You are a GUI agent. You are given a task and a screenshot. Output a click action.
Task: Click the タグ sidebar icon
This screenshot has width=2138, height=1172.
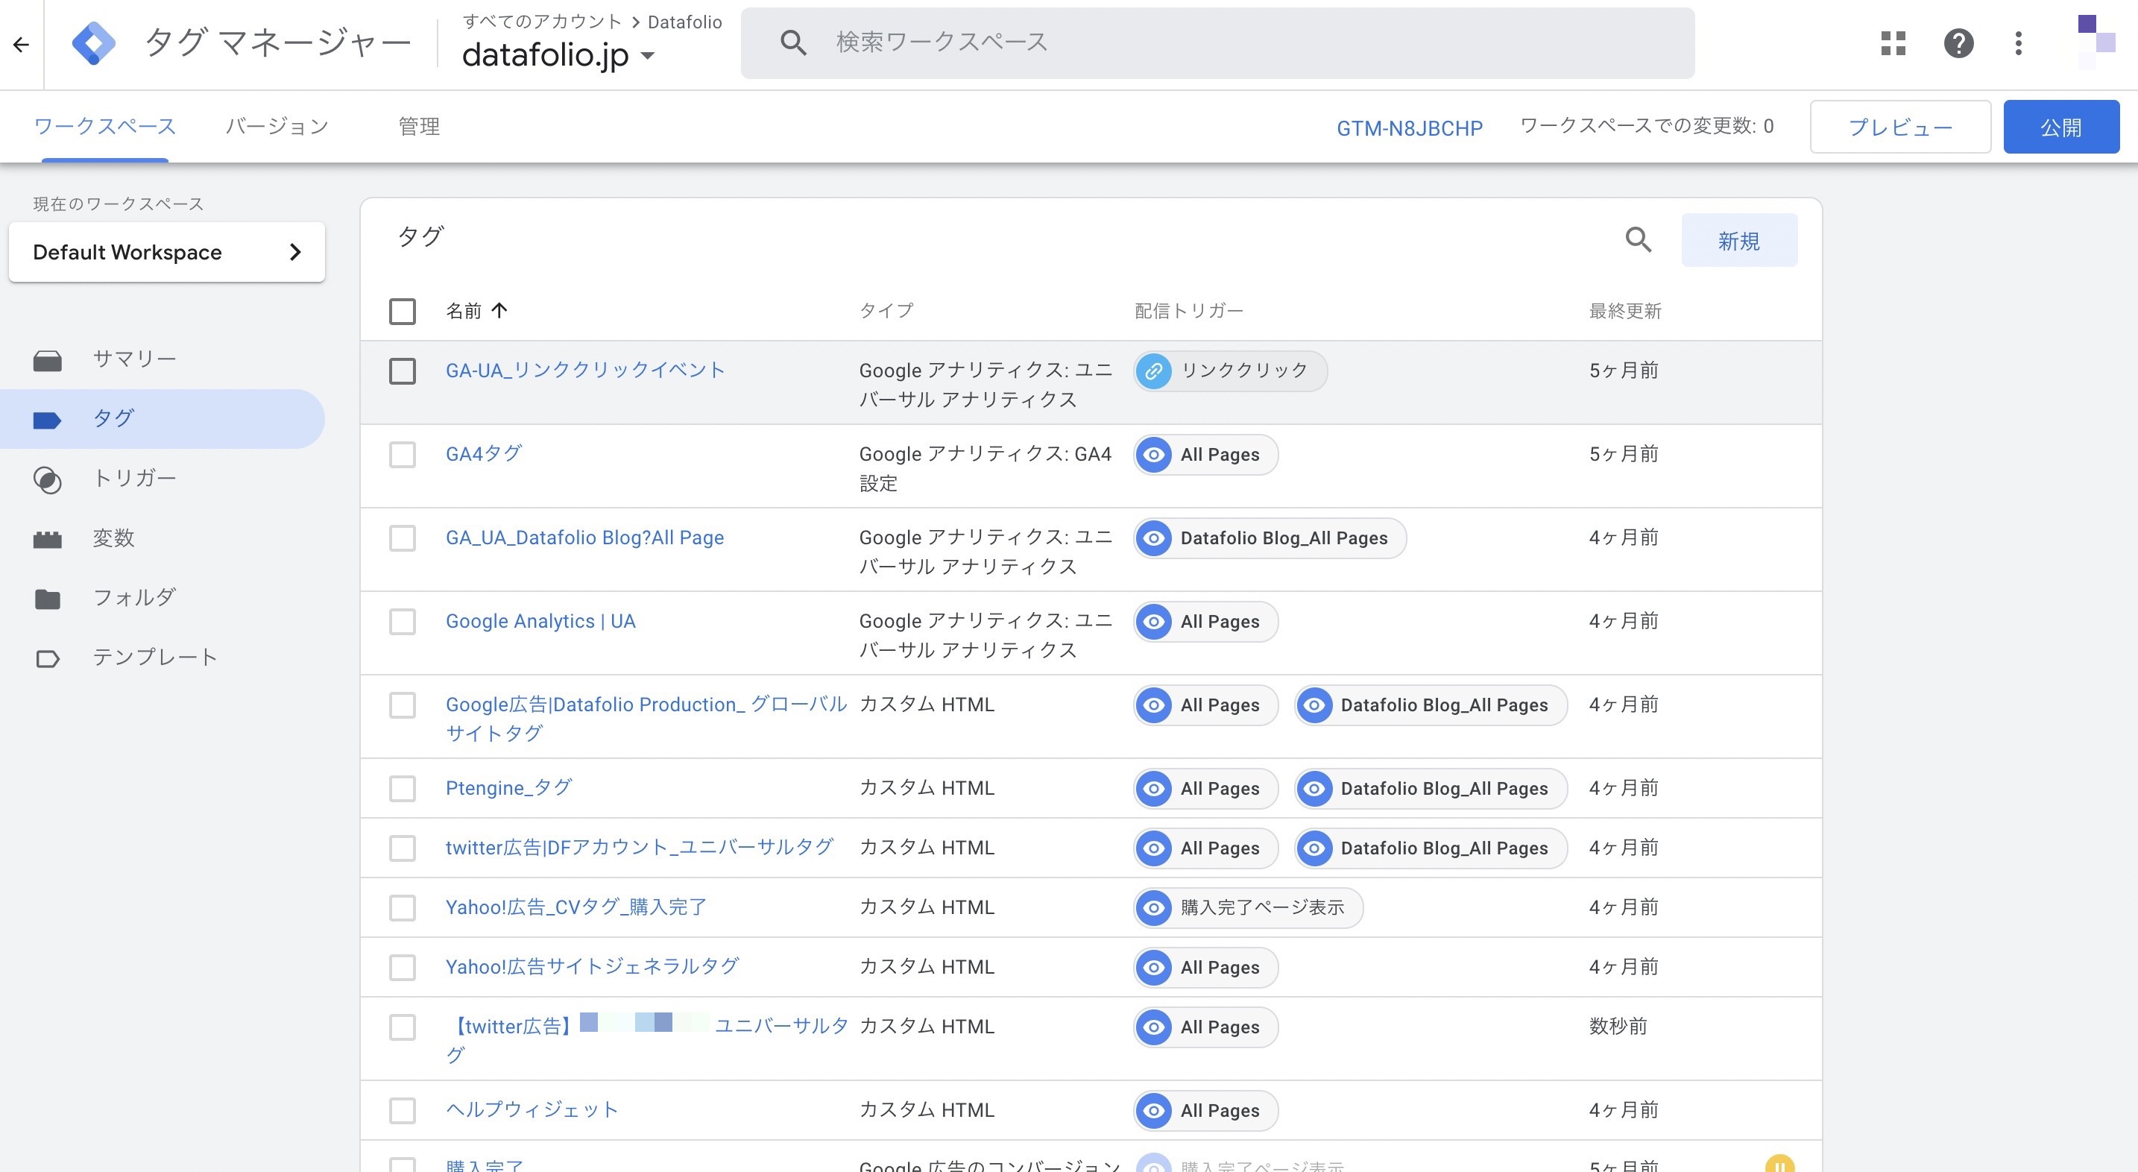47,420
